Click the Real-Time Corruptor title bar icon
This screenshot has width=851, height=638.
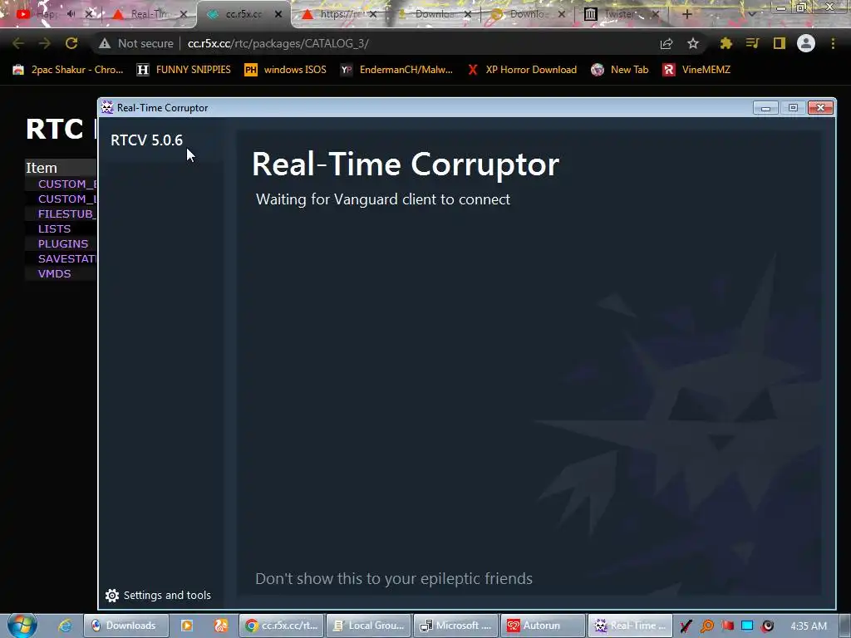107,107
